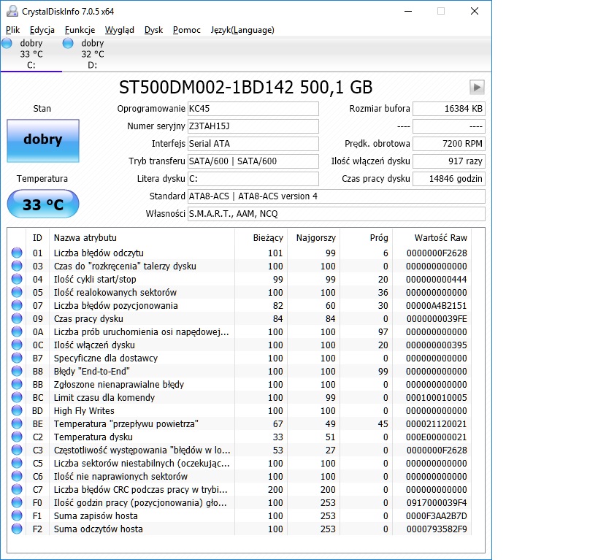Open the Dysk menu
The image size is (598, 560).
coord(153,30)
